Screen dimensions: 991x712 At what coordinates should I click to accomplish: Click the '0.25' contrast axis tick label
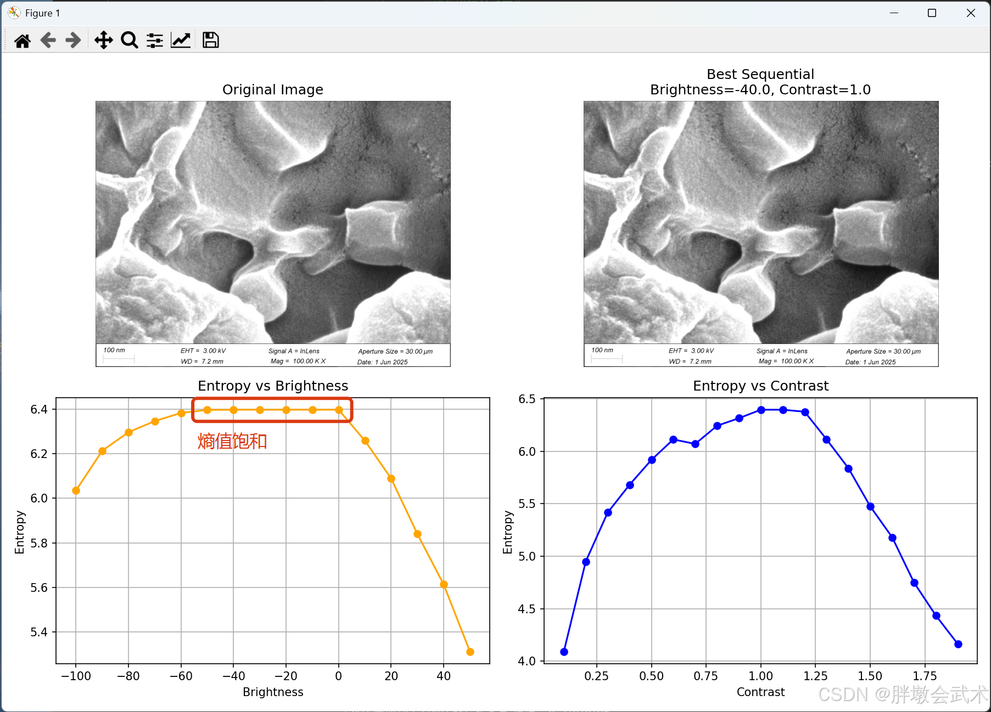tap(596, 676)
